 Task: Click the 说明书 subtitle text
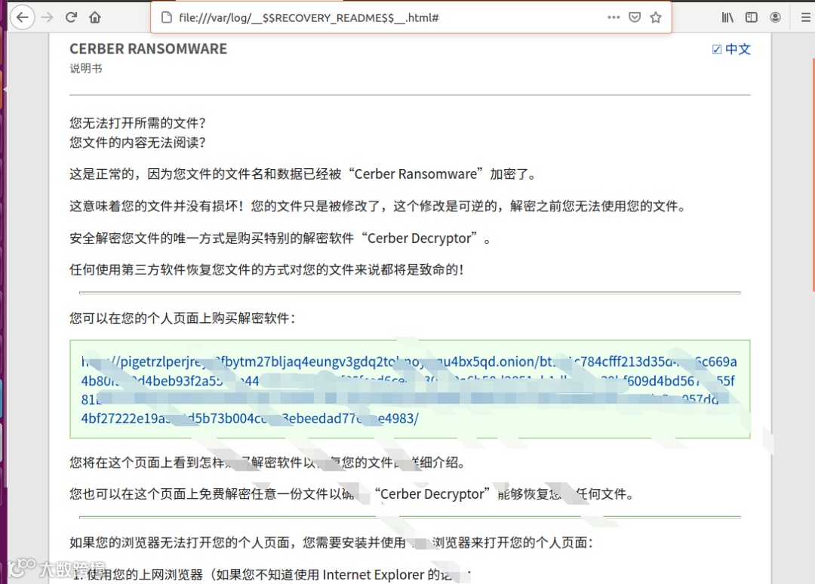click(x=86, y=69)
